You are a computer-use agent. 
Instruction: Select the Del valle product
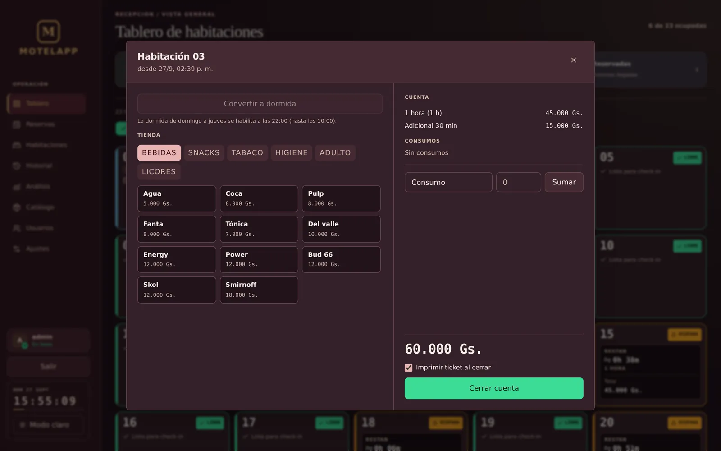click(x=341, y=229)
